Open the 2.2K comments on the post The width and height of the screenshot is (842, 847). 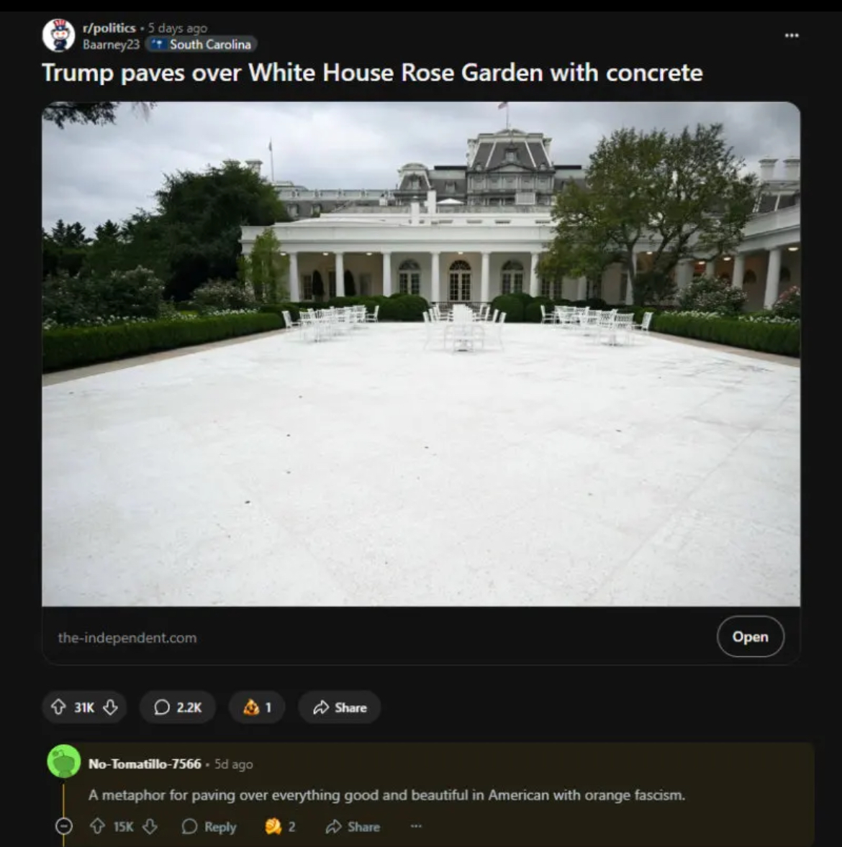[x=177, y=707]
